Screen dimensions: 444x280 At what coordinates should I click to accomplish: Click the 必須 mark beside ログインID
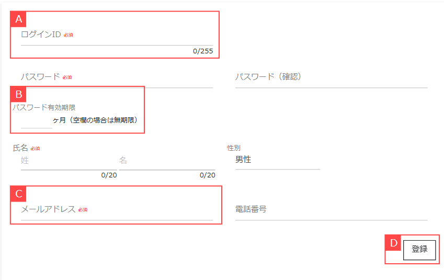[x=69, y=35]
